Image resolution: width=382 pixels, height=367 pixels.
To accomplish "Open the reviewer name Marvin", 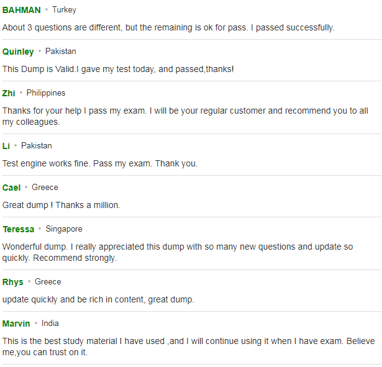I will coord(16,324).
